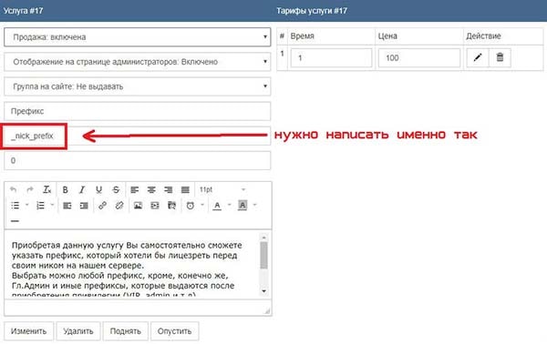Center align text
Screen dimensions: 547x344
[151, 190]
